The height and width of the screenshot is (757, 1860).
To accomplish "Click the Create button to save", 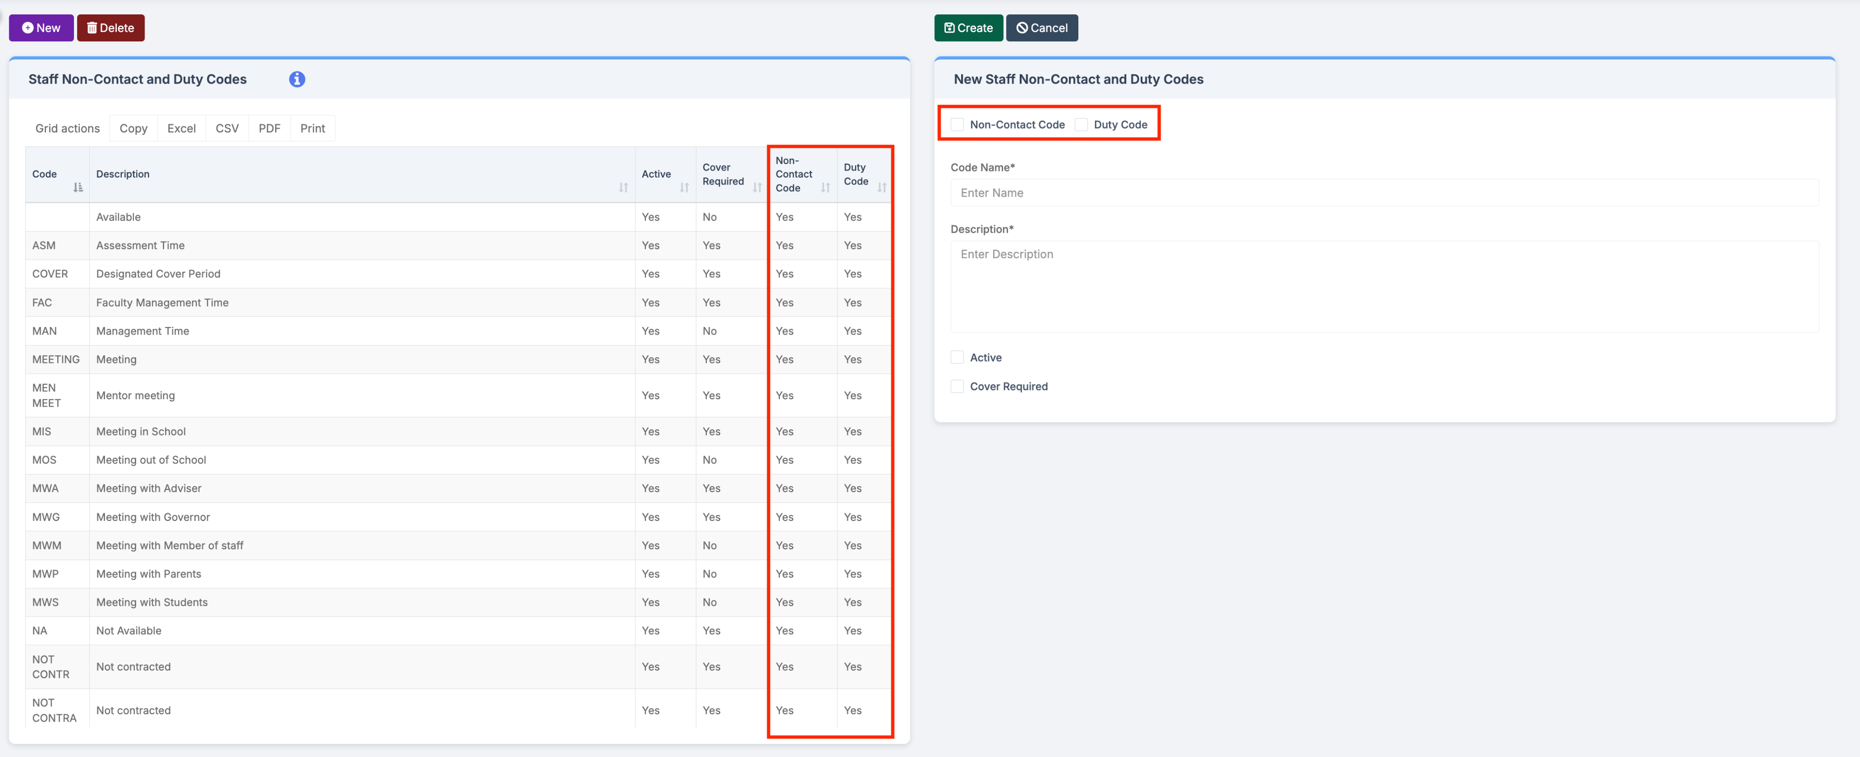I will pyautogui.click(x=968, y=27).
